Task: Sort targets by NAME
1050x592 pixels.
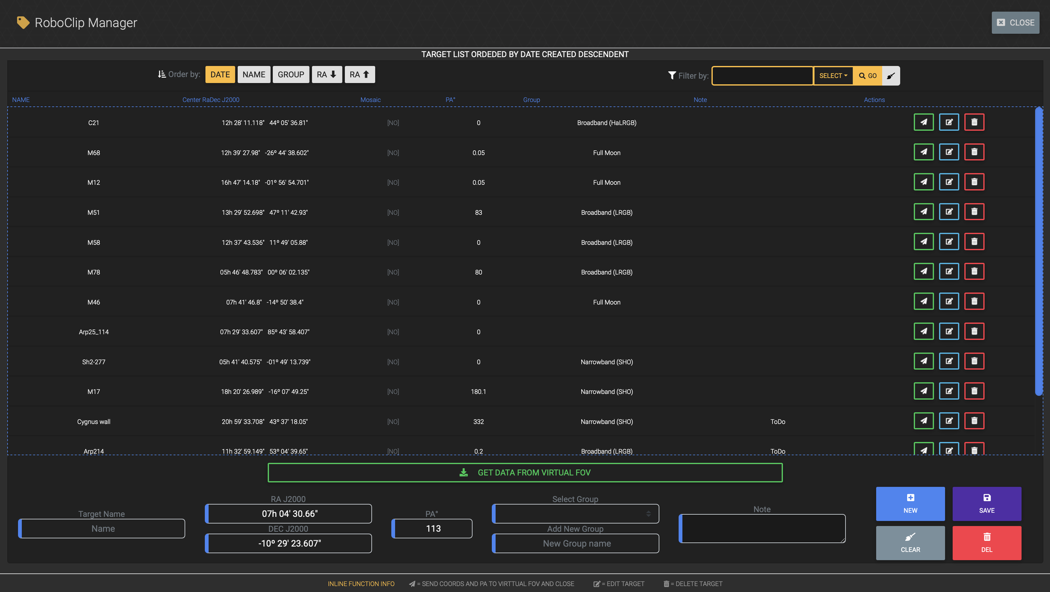Action: tap(254, 74)
